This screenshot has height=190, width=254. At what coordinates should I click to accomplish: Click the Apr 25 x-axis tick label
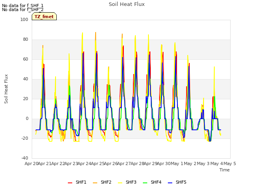point(98,163)
